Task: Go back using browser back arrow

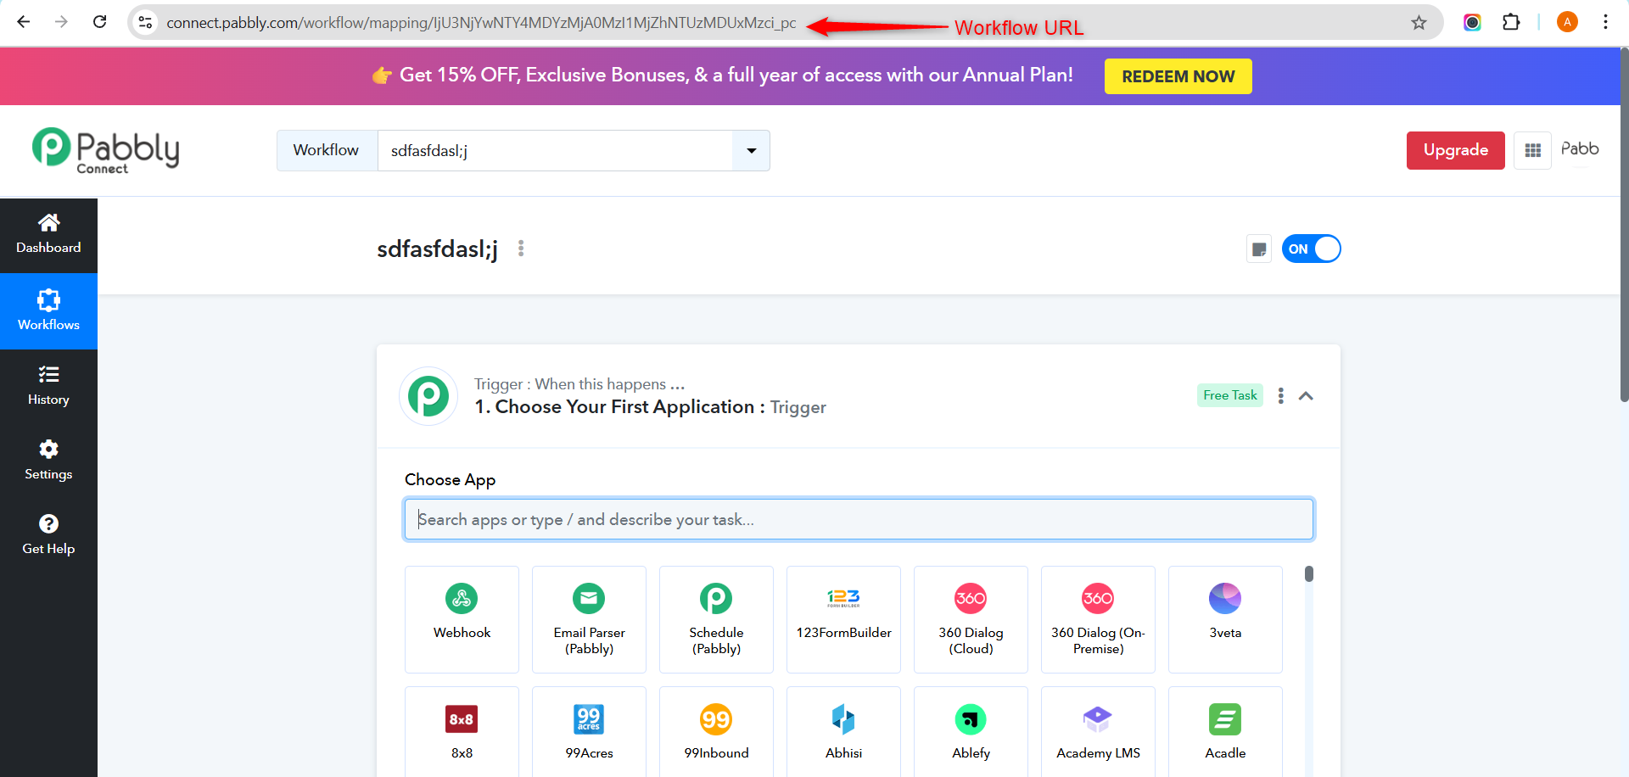Action: tap(24, 22)
